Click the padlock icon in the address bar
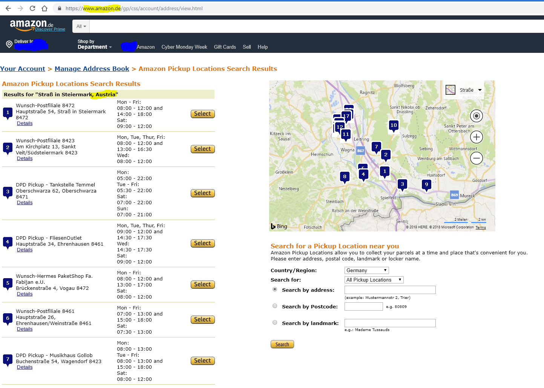The height and width of the screenshot is (388, 544). [x=60, y=8]
